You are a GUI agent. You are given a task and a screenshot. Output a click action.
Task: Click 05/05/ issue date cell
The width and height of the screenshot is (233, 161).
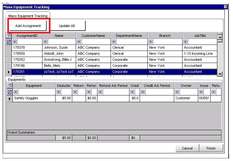tap(204, 99)
